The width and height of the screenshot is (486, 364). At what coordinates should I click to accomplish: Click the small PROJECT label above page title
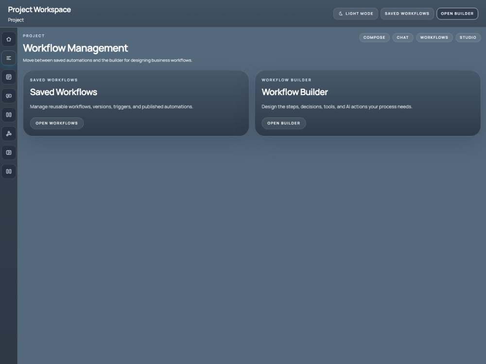(x=34, y=36)
